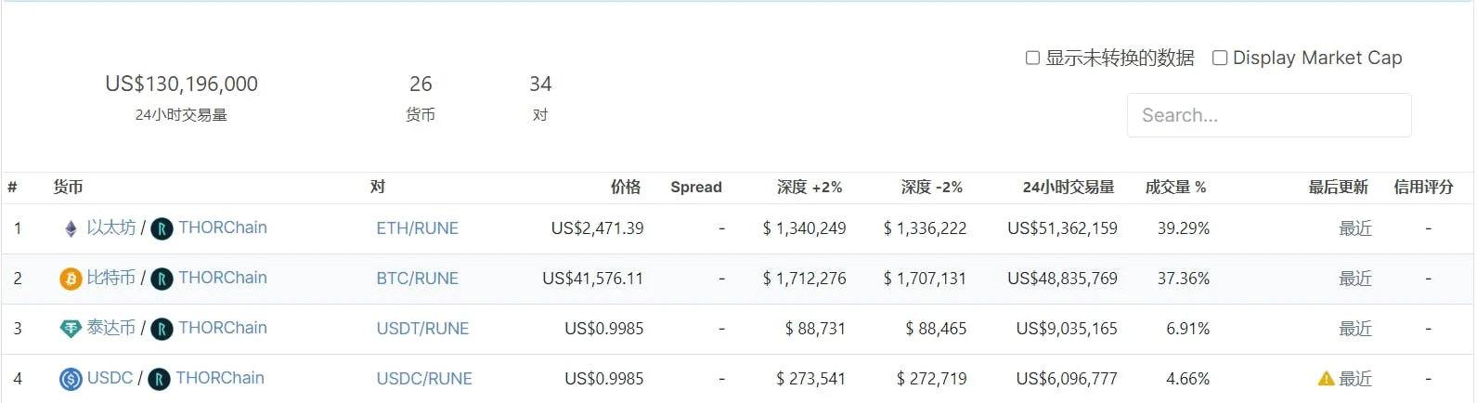Toggle the Display Market Cap checkbox
Viewport: 1477px width, 403px height.
point(1220,58)
